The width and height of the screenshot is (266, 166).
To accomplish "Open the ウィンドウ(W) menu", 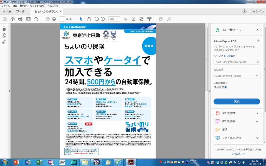I will click(x=38, y=6).
